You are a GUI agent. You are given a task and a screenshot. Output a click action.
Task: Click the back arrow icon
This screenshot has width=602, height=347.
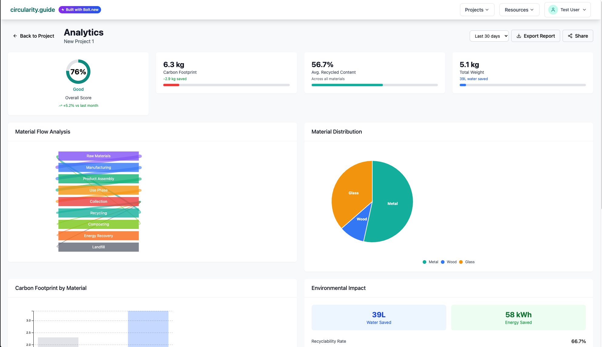(x=15, y=36)
